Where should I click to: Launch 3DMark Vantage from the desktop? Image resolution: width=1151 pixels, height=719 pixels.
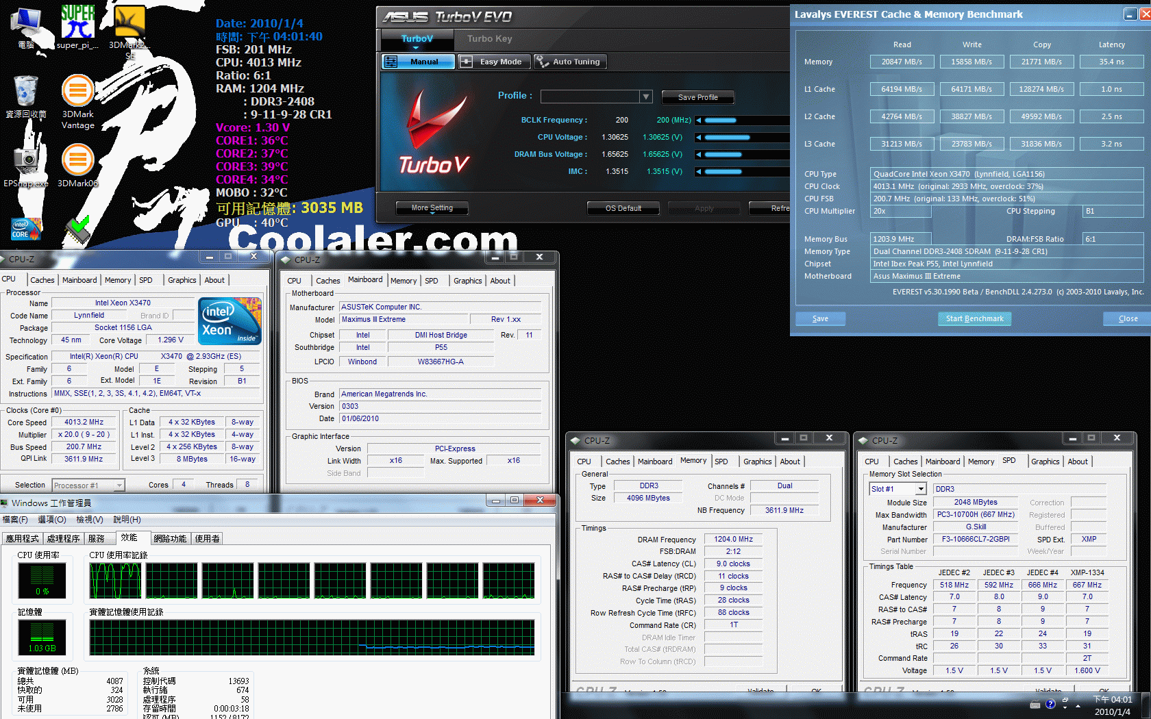point(78,101)
